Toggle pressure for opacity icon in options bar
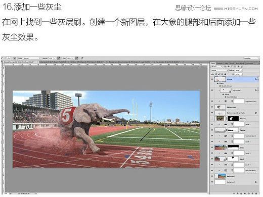 [x=59, y=58]
